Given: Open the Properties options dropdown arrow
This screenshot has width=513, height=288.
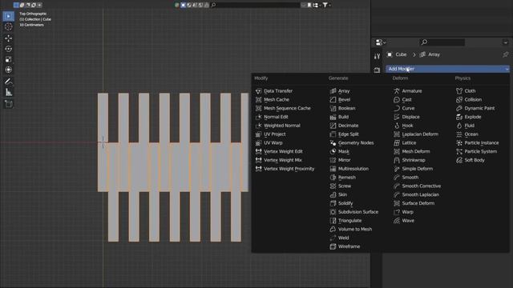Looking at the screenshot, I should [506, 42].
